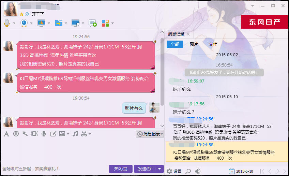The width and height of the screenshot is (289, 176).
Task: Open the remote desktop icon
Action: (76, 23)
